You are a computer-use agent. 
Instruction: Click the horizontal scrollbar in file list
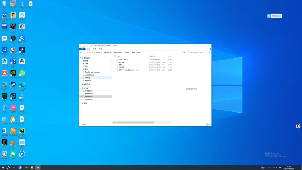pyautogui.click(x=134, y=122)
